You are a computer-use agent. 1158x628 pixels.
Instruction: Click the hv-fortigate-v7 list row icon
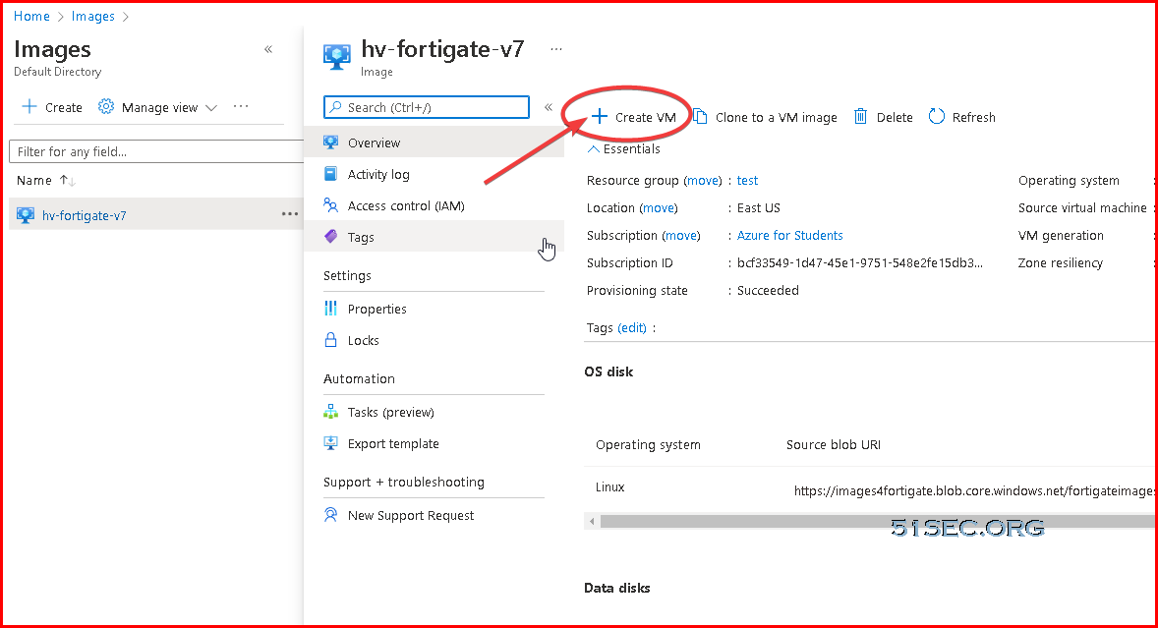point(26,215)
